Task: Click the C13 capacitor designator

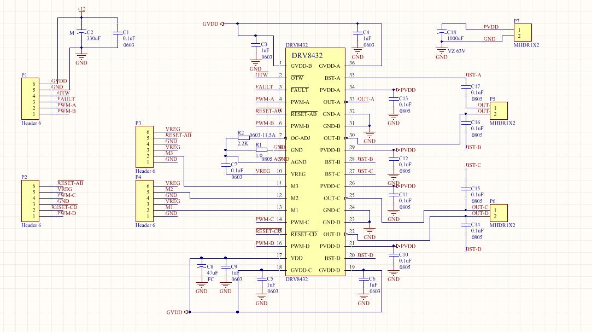Action: (x=403, y=98)
